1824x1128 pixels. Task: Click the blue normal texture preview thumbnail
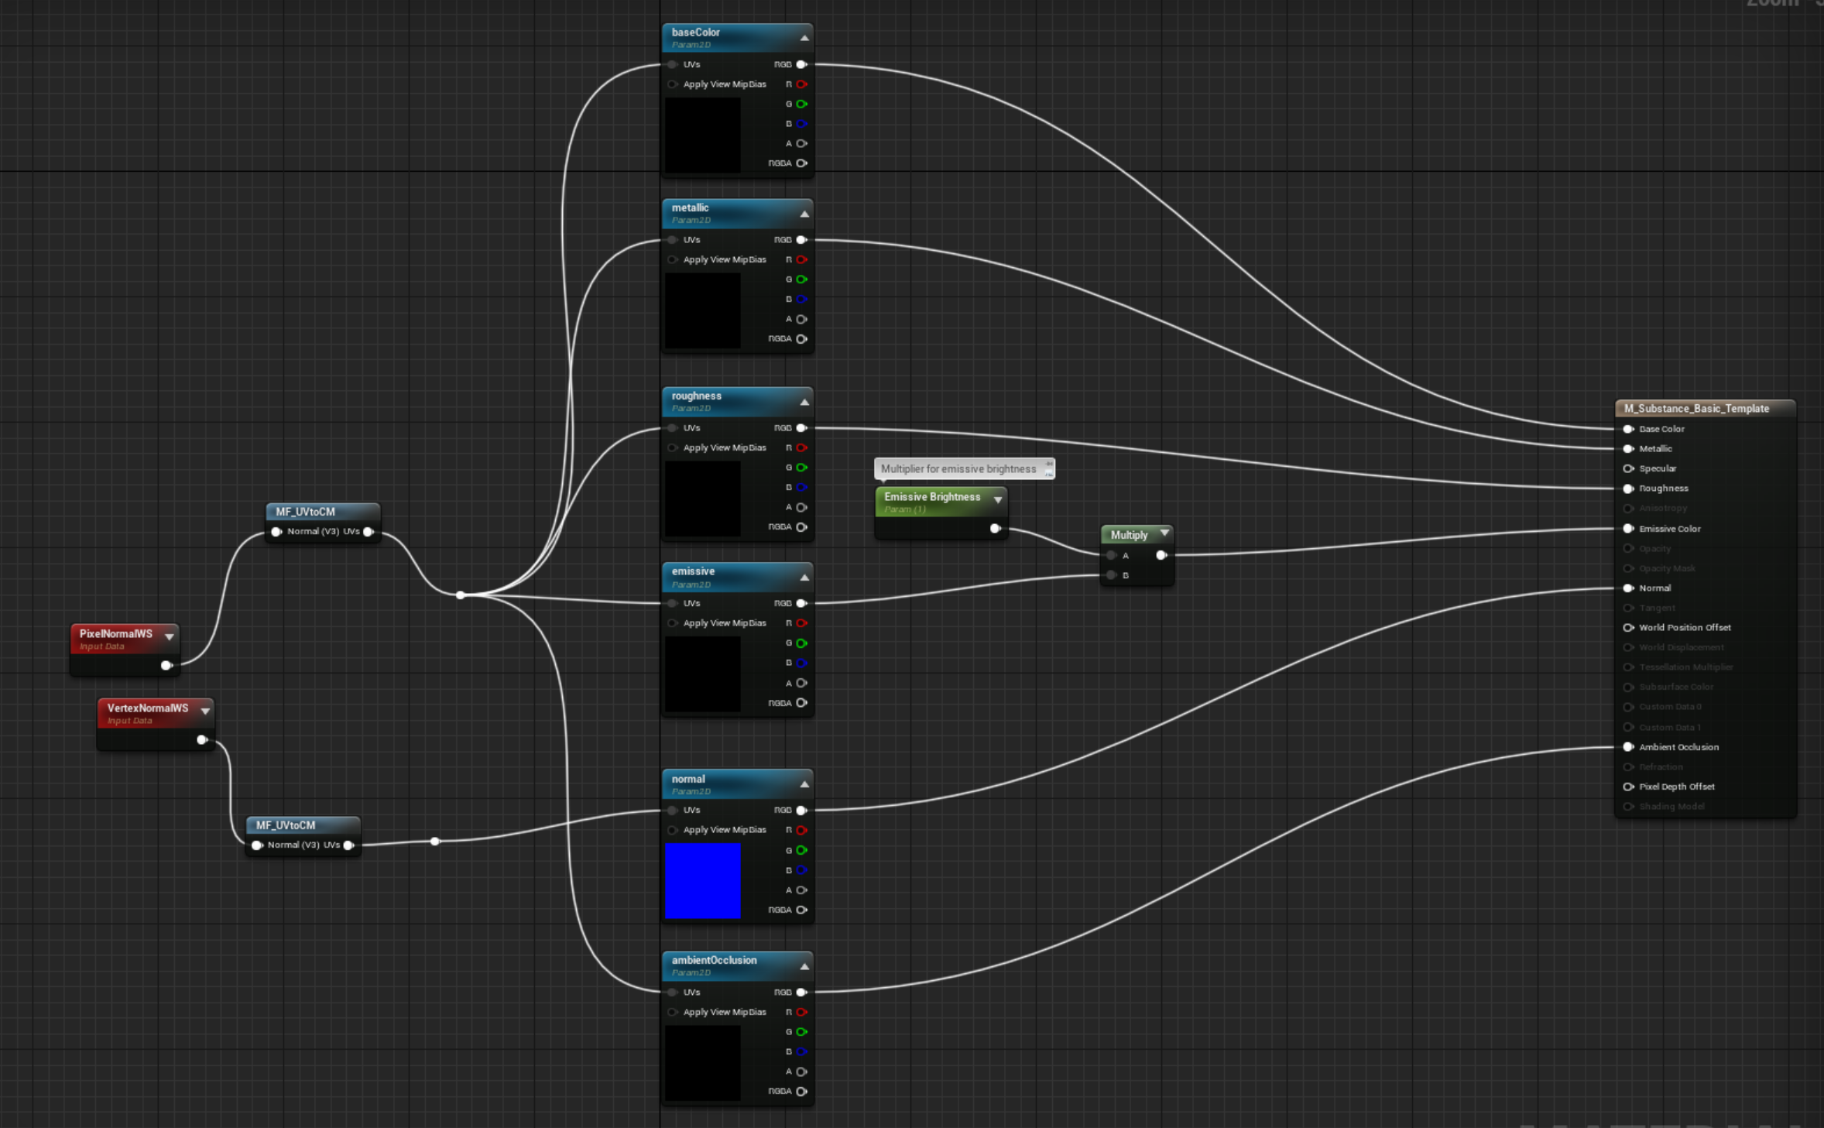pyautogui.click(x=702, y=880)
